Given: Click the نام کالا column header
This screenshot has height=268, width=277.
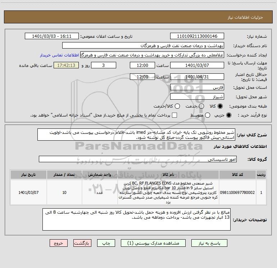Looking at the screenshot, I should 168,174.
